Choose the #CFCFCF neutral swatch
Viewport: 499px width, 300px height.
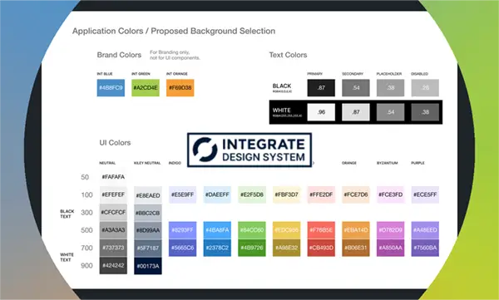113,213
